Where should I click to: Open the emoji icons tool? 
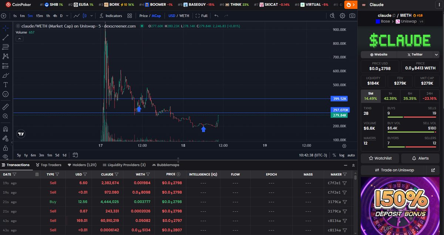pos(6,94)
